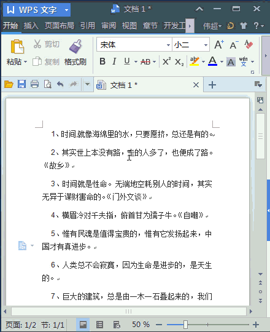Screen dimensions: 270x332
Task: Switch to the 页面布局 tab
Action: [60, 26]
